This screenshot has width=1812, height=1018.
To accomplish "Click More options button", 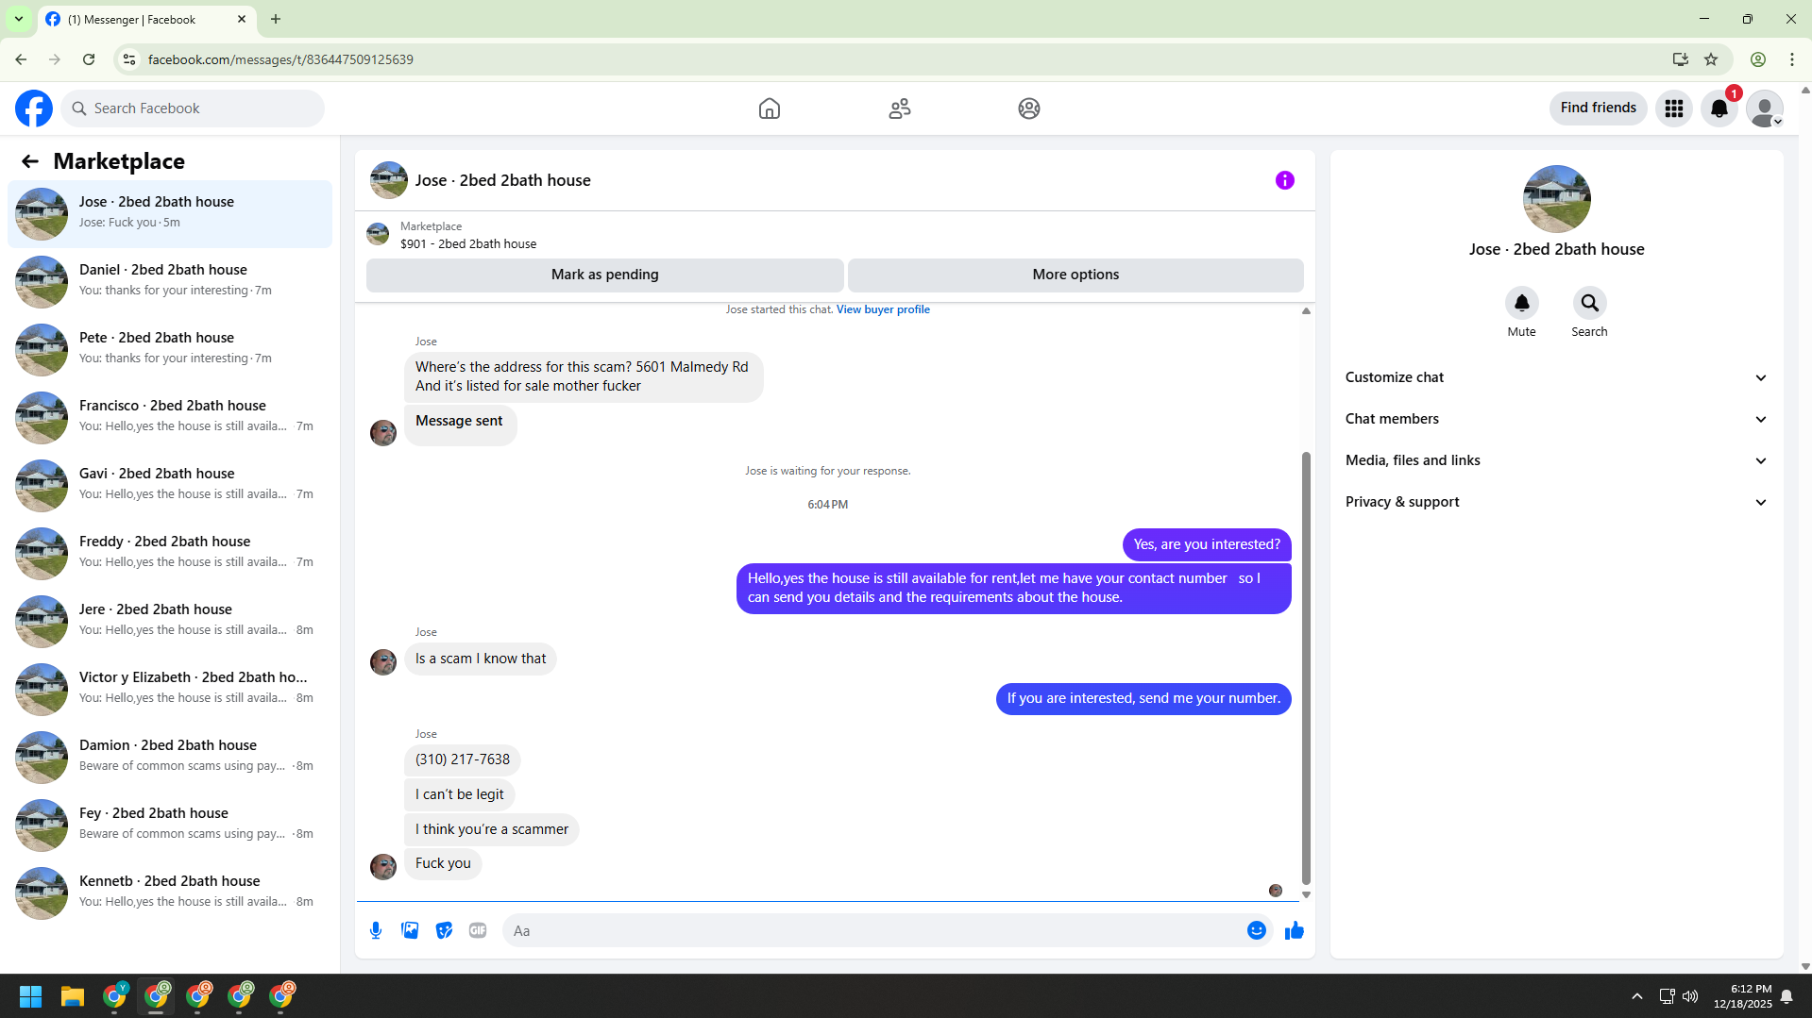I will [1075, 275].
